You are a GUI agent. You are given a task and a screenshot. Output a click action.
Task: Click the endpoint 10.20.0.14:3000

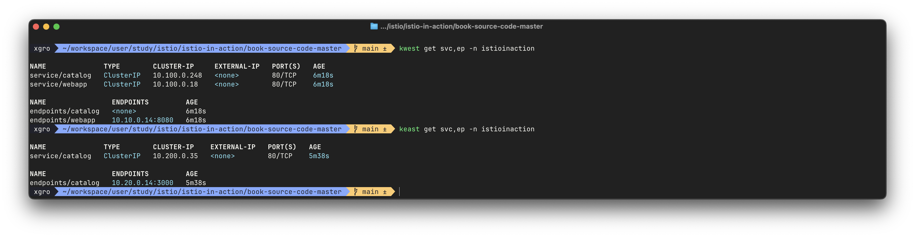[142, 183]
